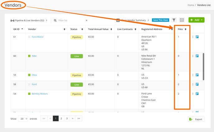Image resolution: width=214 pixels, height=132 pixels.
Task: Click the table columns view icon
Action: (118, 20)
